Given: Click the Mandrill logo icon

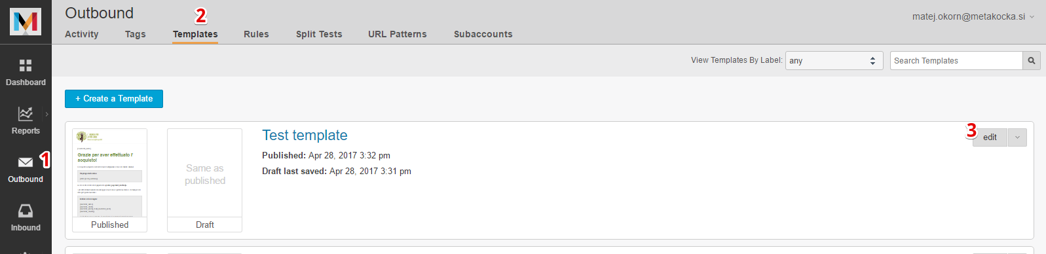Looking at the screenshot, I should coord(26,22).
